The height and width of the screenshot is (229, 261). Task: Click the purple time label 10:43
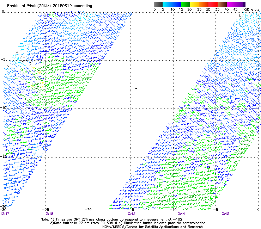tap(130, 214)
